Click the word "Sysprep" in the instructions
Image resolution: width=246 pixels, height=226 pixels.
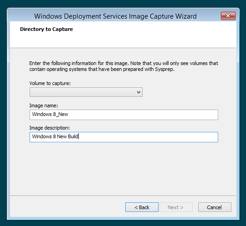coord(164,69)
